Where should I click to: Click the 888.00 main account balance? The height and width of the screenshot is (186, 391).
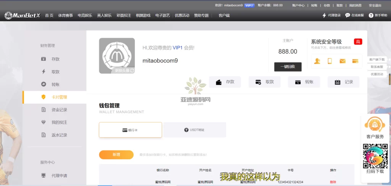pos(288,51)
